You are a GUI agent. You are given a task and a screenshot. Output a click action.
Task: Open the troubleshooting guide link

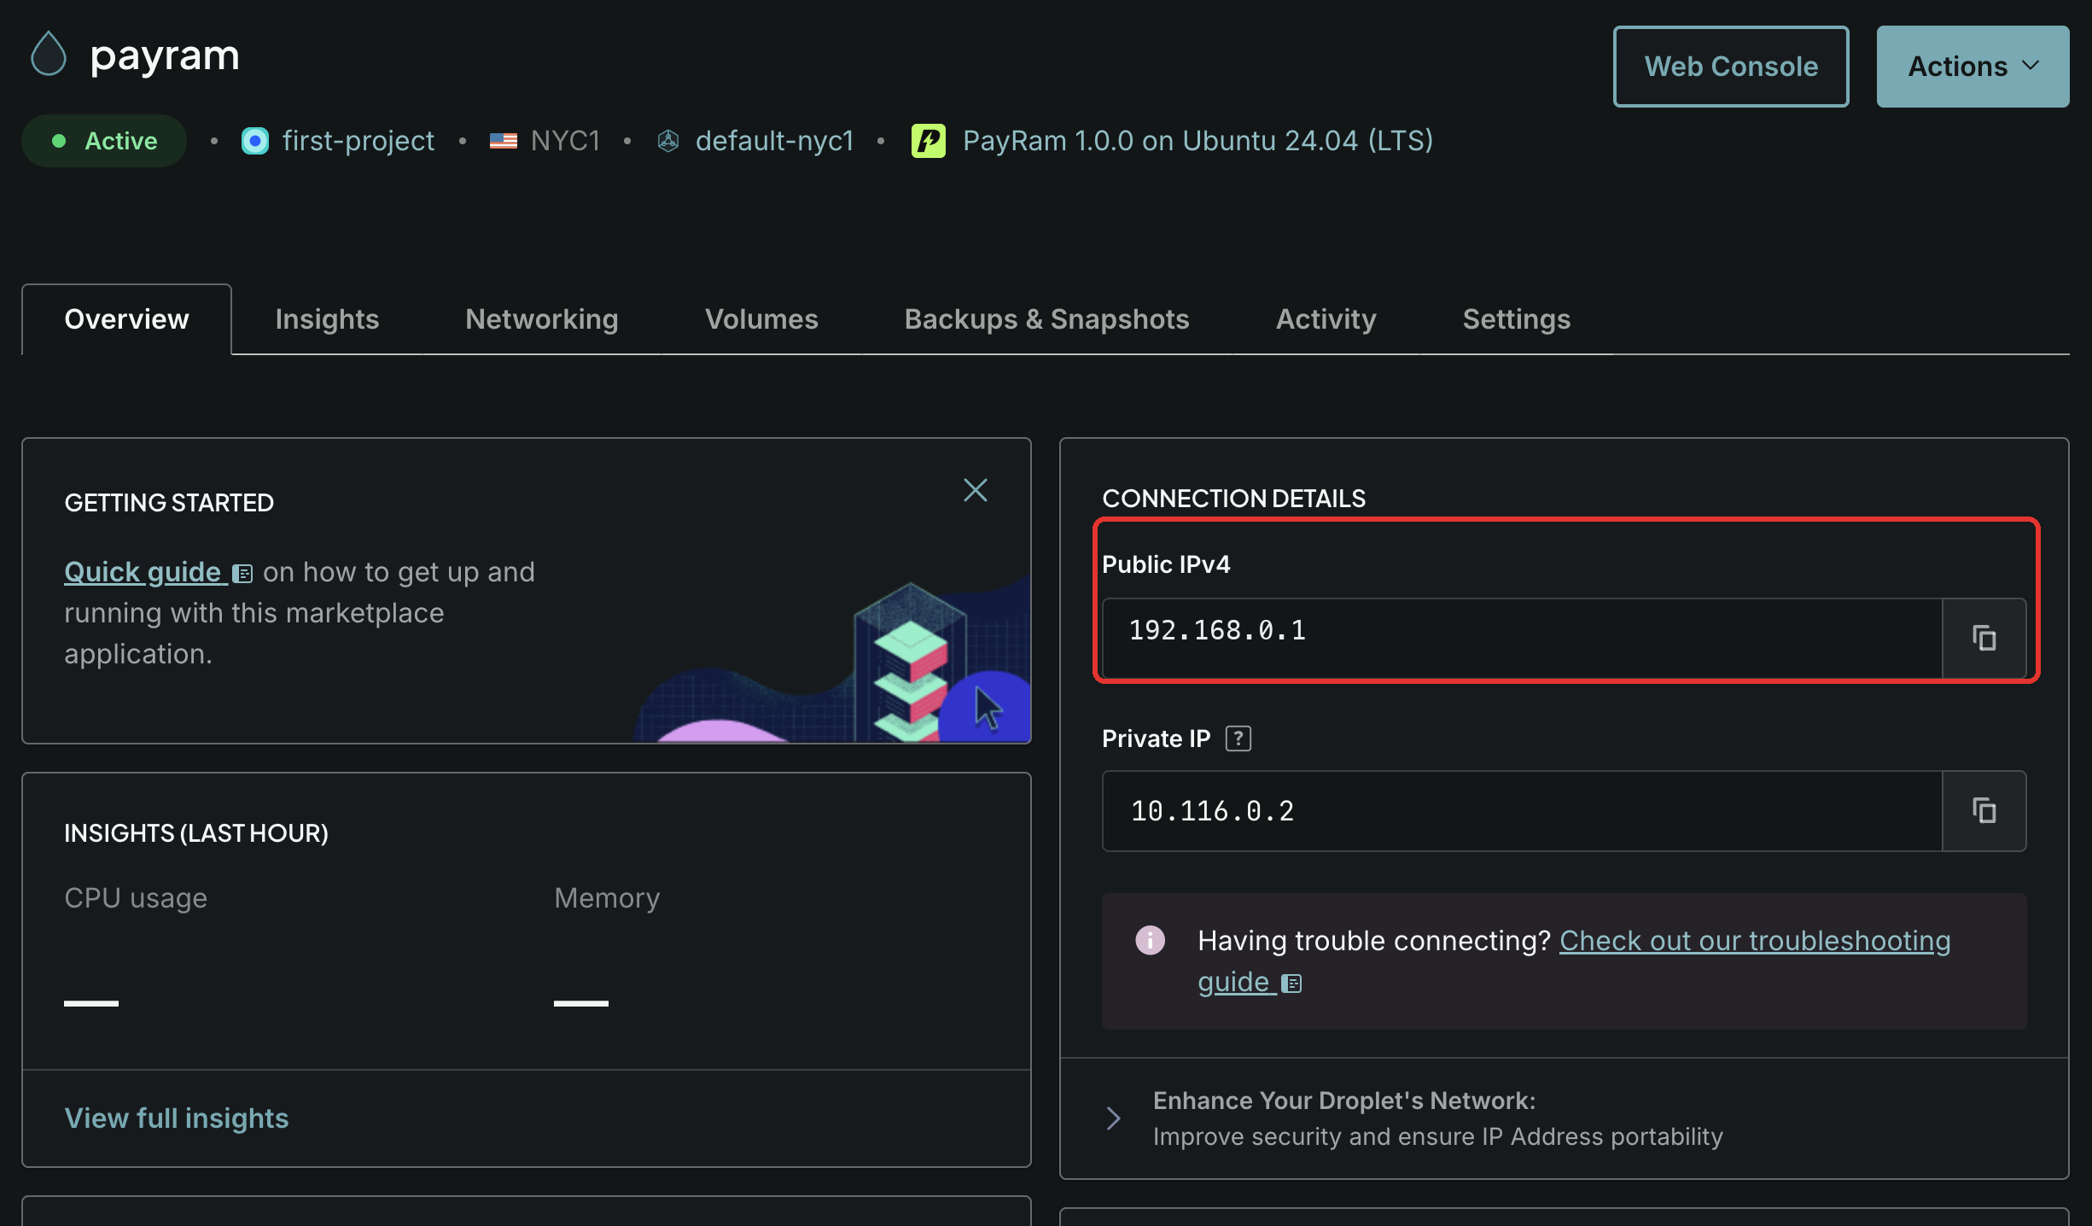(1755, 941)
